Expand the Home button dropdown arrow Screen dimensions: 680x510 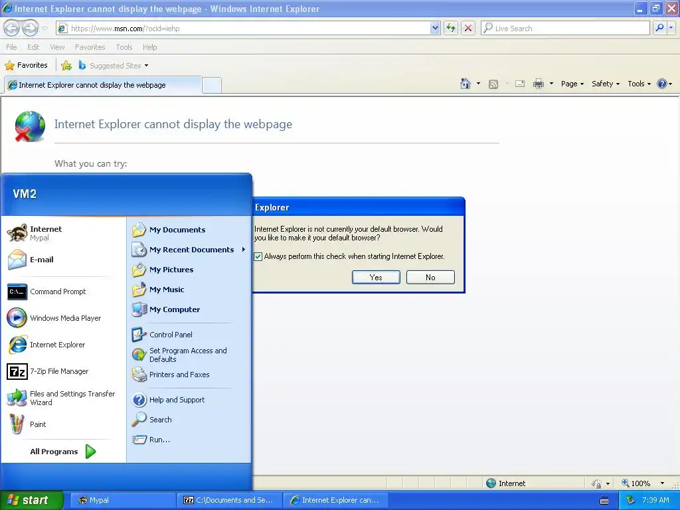pyautogui.click(x=478, y=84)
